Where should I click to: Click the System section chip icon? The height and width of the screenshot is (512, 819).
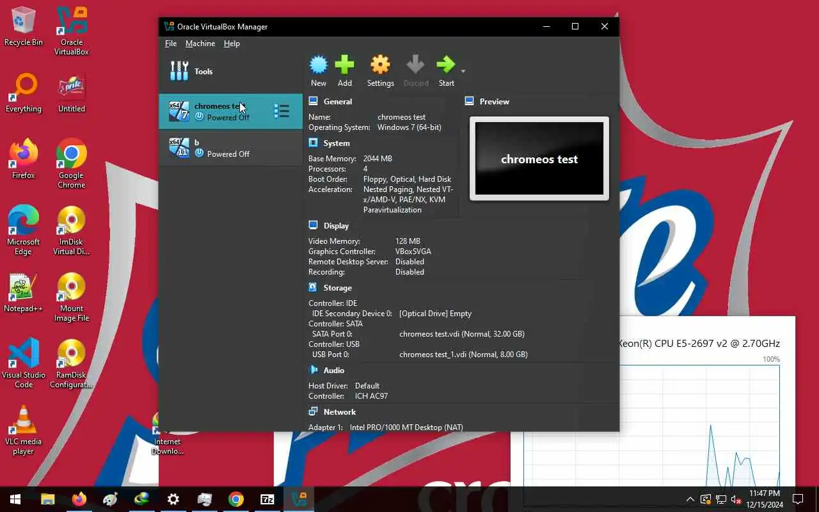coord(314,143)
